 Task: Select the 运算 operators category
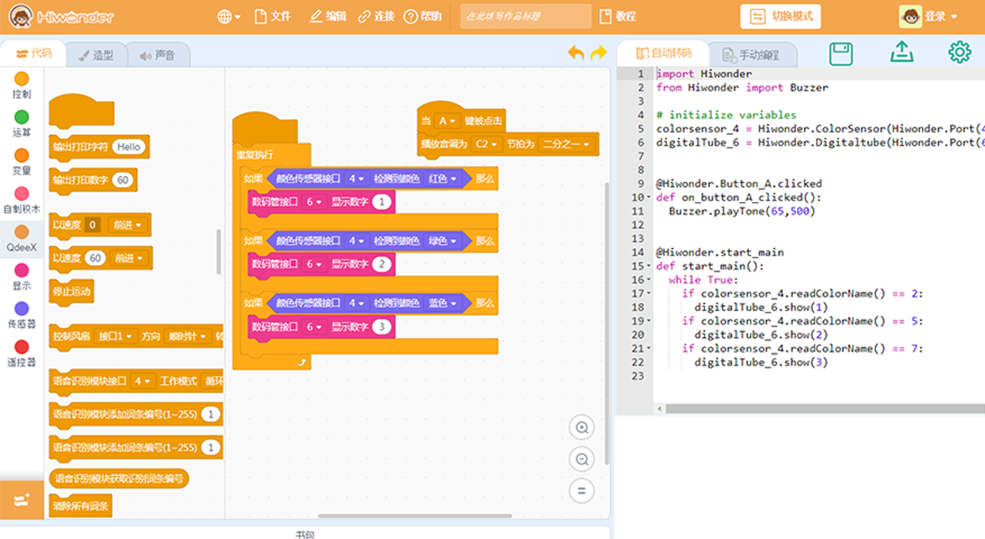click(x=21, y=124)
